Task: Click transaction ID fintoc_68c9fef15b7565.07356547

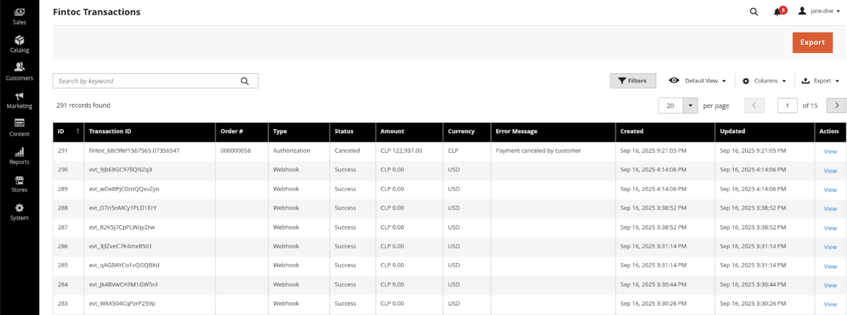Action: [134, 151]
